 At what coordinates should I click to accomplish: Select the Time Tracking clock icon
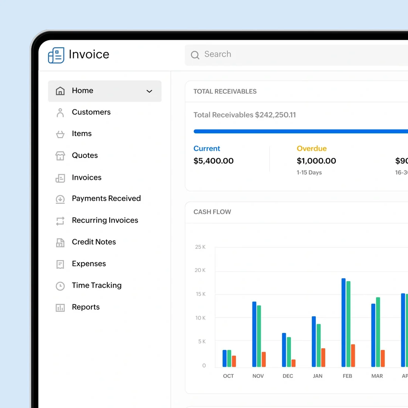click(x=60, y=286)
